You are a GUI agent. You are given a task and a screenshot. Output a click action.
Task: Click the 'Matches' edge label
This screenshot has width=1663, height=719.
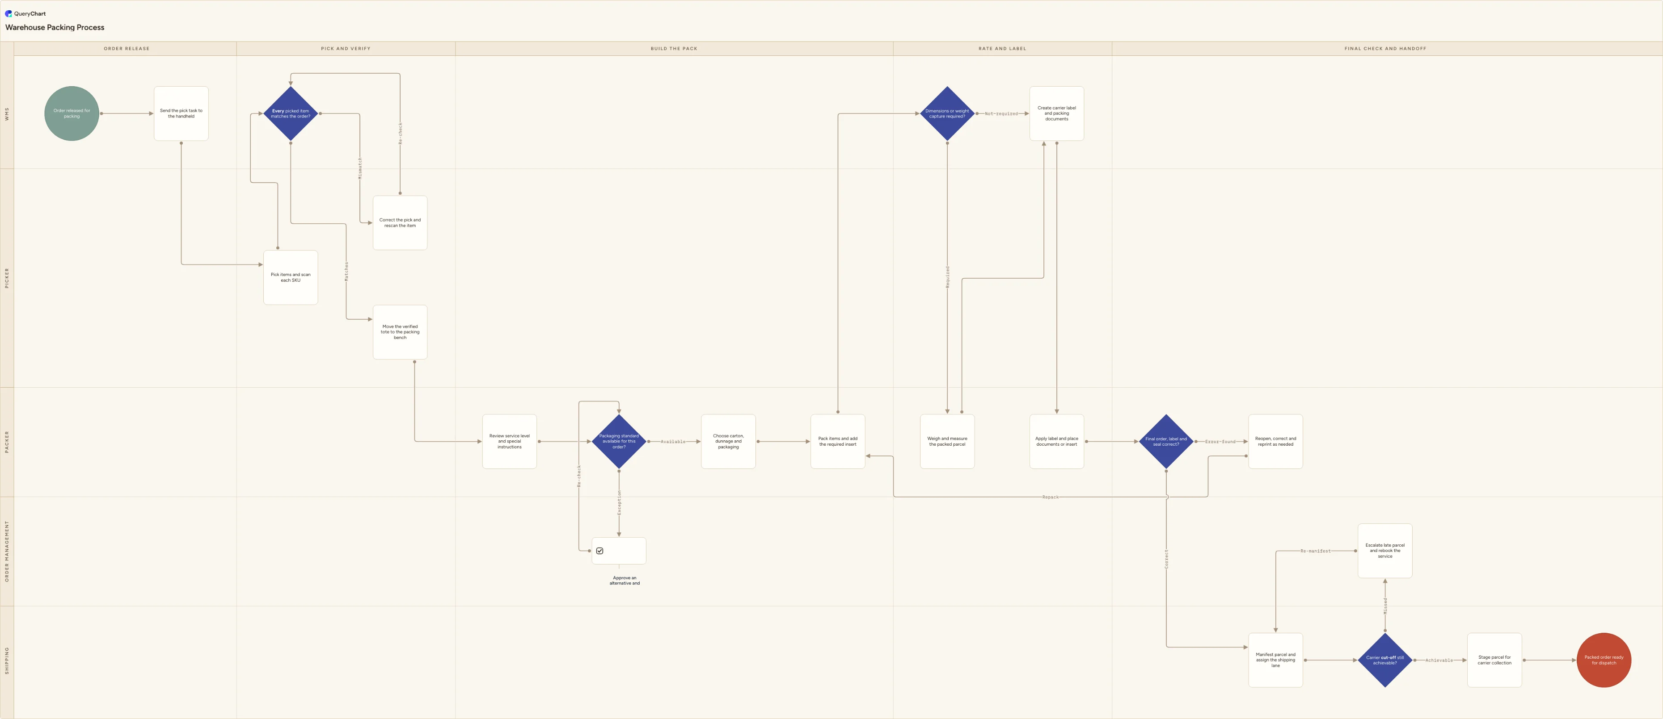[346, 271]
